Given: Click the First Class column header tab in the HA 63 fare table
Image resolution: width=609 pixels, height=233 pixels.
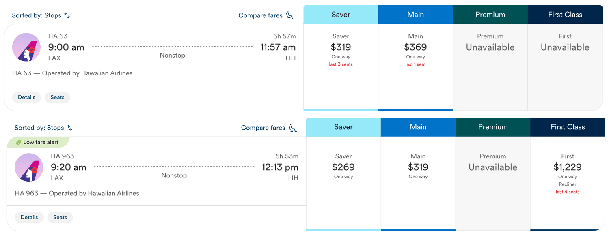Looking at the screenshot, I should 565,15.
